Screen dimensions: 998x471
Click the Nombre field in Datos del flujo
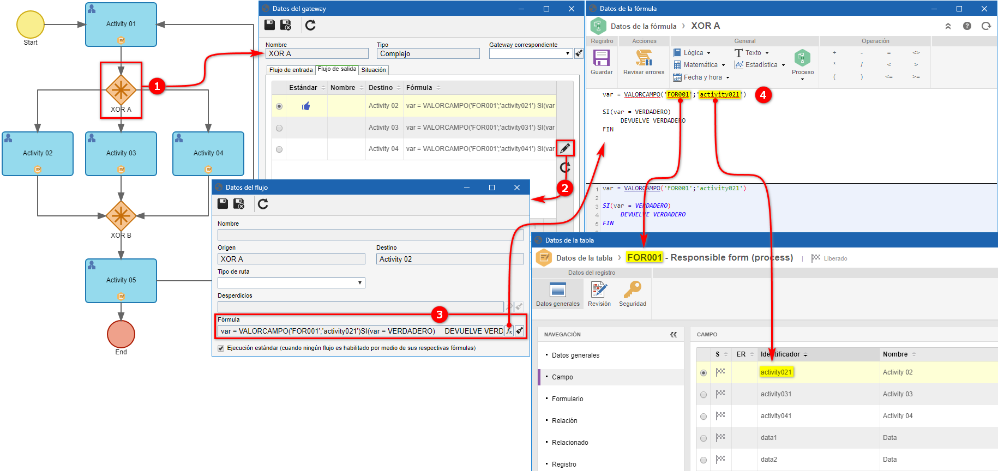370,235
